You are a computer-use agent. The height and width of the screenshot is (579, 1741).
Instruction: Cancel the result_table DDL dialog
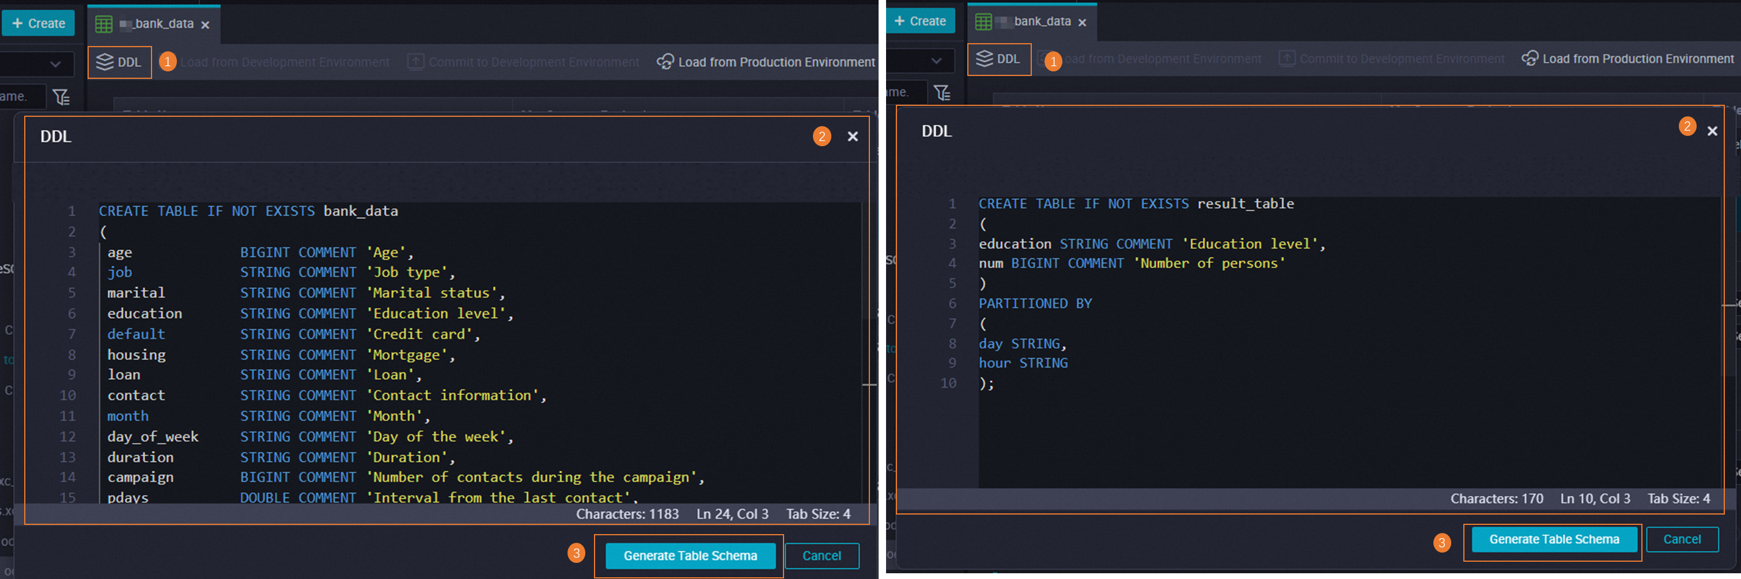click(x=1682, y=539)
